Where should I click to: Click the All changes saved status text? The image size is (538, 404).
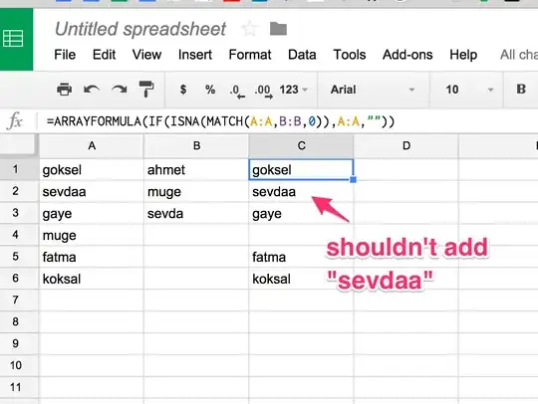coord(519,55)
